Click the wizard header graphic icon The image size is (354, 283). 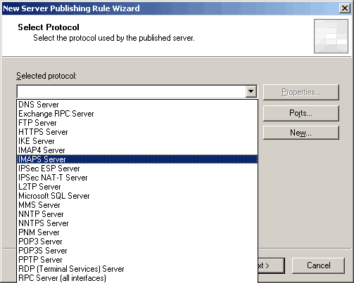point(331,36)
